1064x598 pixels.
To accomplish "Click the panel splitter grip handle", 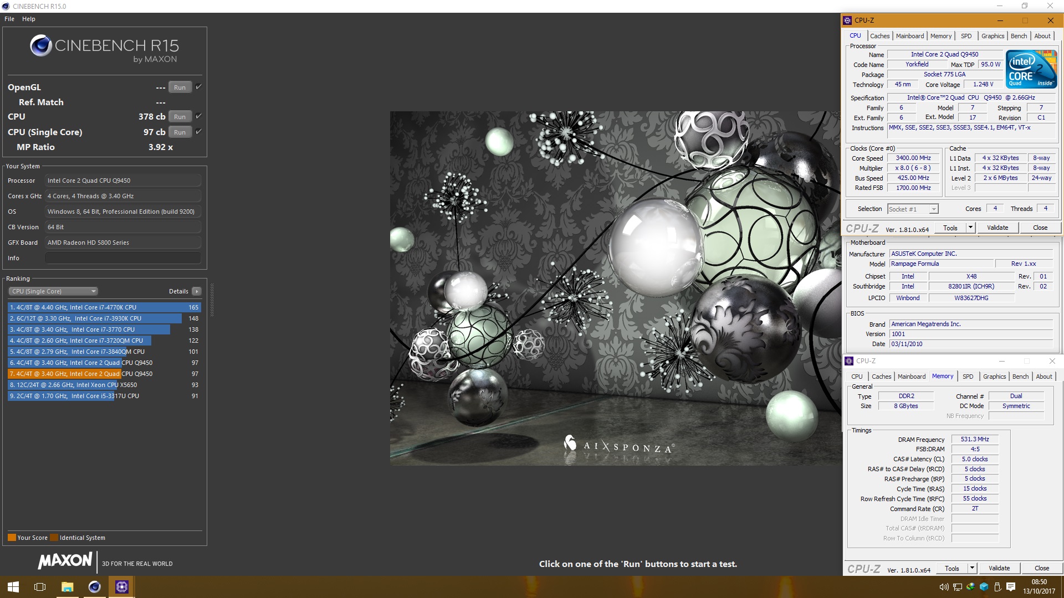I will pos(212,299).
